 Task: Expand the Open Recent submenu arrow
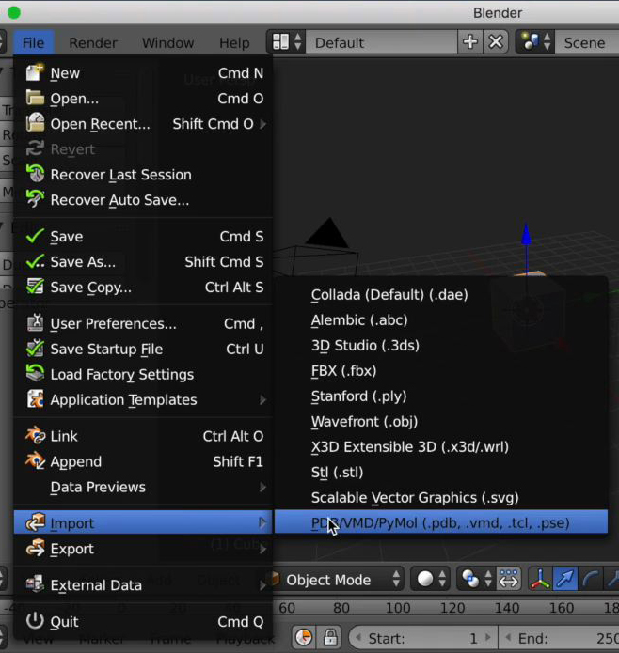pos(262,124)
